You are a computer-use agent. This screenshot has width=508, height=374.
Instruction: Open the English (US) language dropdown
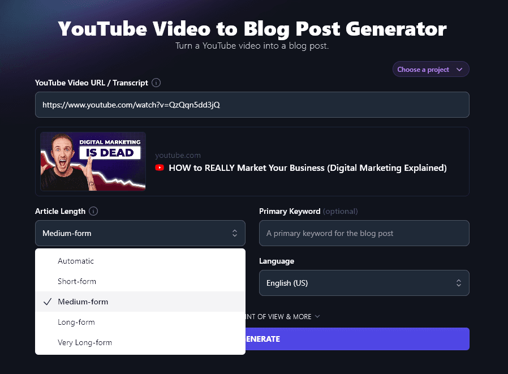click(364, 283)
